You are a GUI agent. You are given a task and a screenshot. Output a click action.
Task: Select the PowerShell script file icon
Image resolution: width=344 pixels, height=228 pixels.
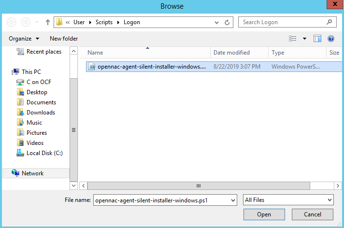[x=92, y=67]
